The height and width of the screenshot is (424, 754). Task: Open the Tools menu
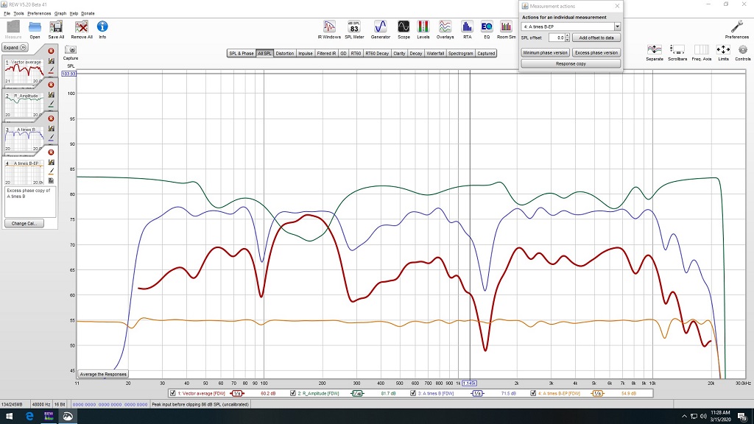[18, 13]
